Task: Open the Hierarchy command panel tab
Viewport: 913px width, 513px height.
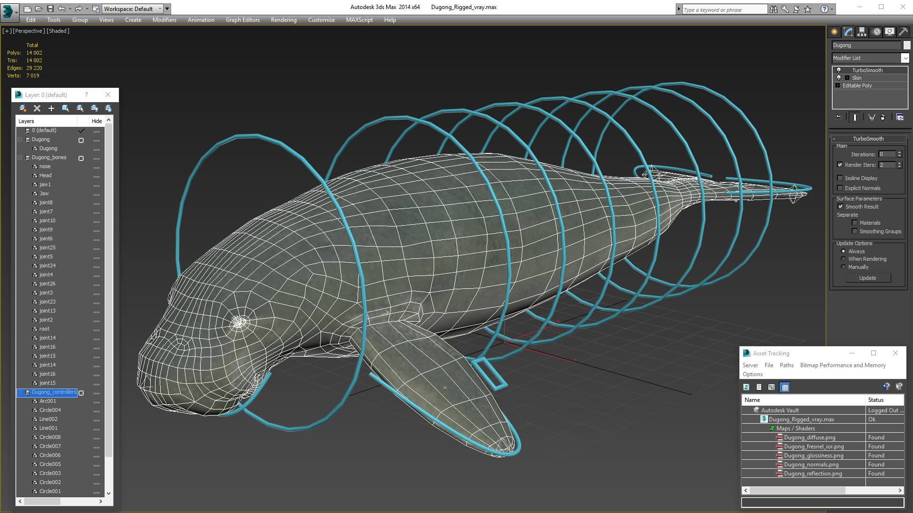Action: pos(862,32)
